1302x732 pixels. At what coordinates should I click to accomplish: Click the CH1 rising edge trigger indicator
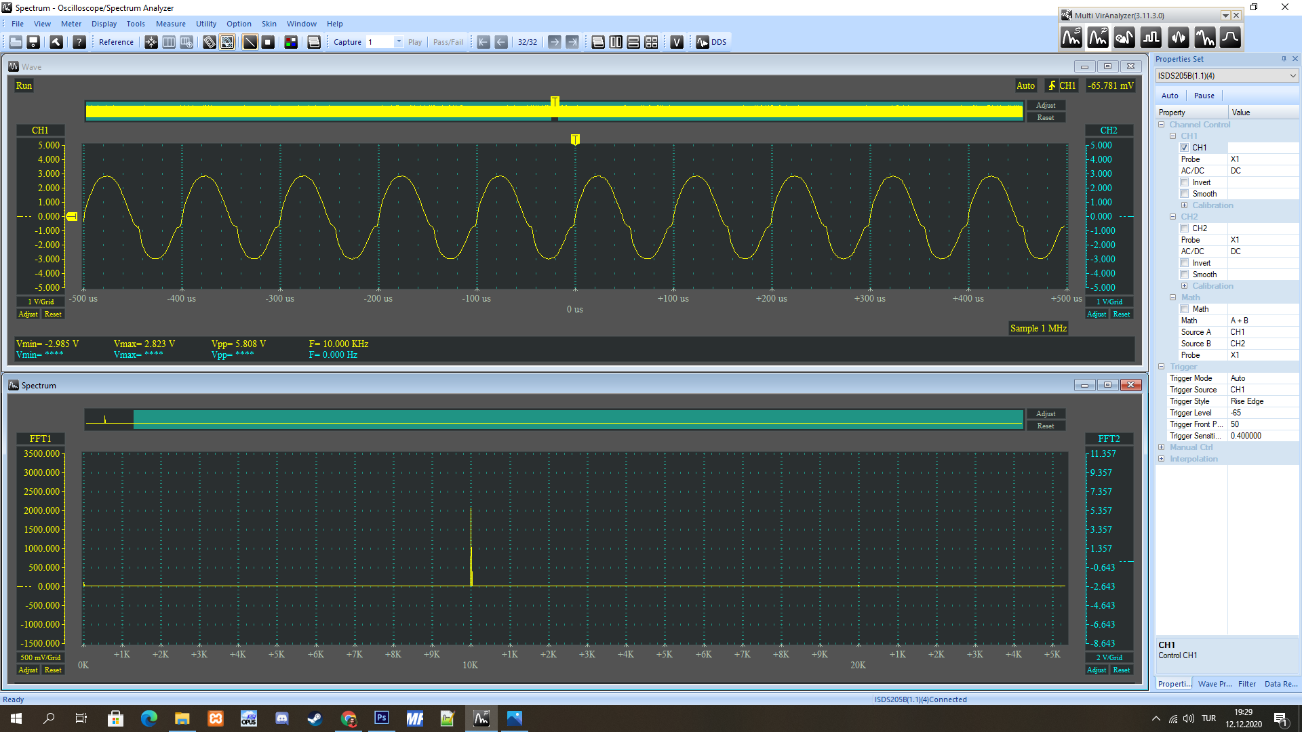click(1061, 85)
